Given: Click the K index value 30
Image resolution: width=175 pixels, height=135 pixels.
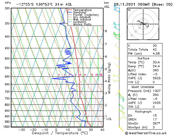Looking at the screenshot, I should [x=155, y=46].
